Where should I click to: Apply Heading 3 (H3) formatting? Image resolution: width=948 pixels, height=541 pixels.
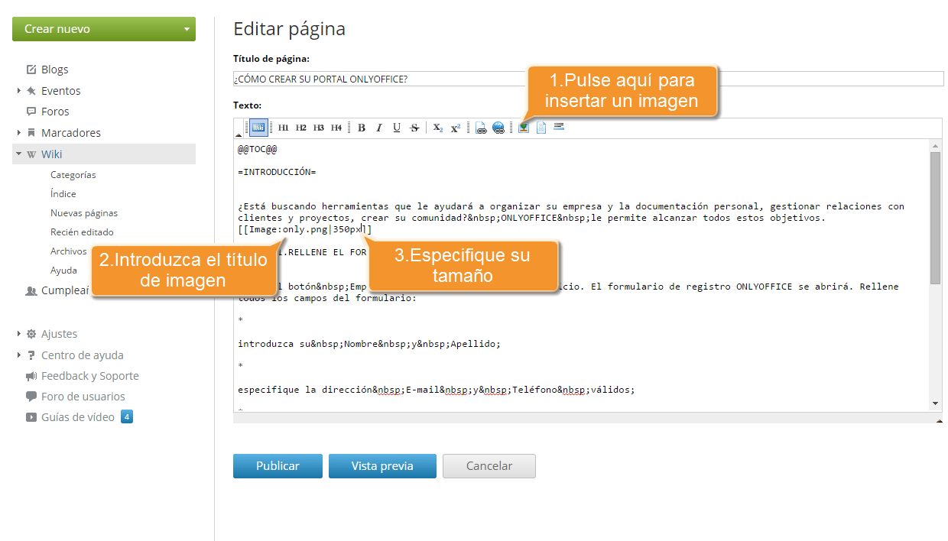pos(319,128)
